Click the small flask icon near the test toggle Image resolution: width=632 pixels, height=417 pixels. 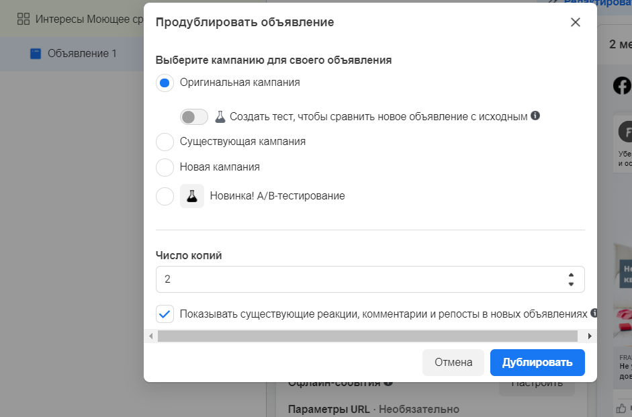point(222,117)
